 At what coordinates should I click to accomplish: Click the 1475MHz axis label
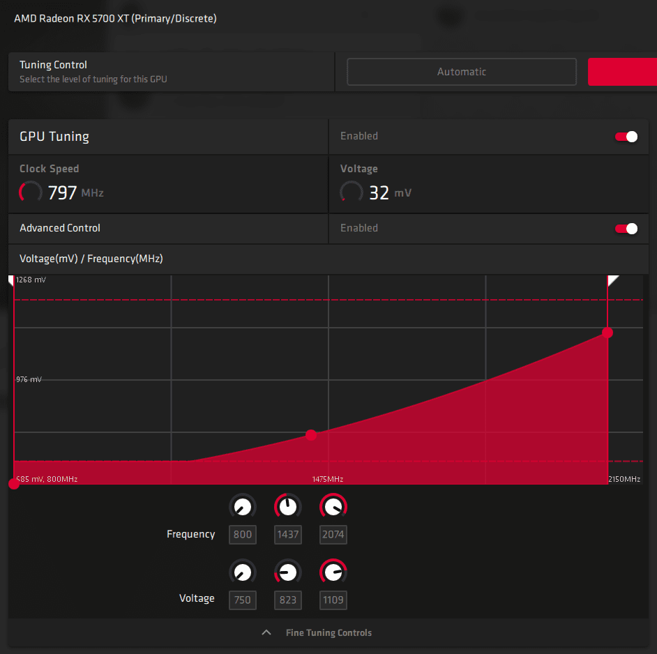(x=328, y=479)
